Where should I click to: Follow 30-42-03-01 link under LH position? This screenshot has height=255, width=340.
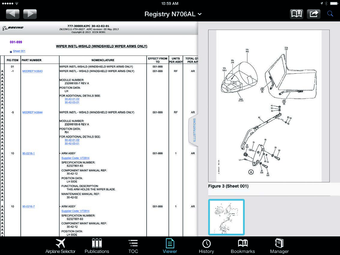pyautogui.click(x=72, y=102)
